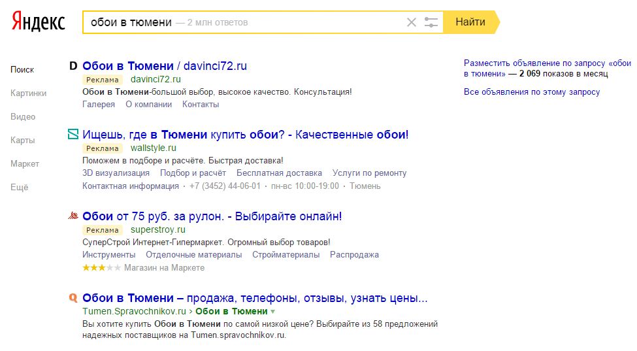637x351 pixels.
Task: Open the 3D визуализация sitelink
Action: pos(116,173)
